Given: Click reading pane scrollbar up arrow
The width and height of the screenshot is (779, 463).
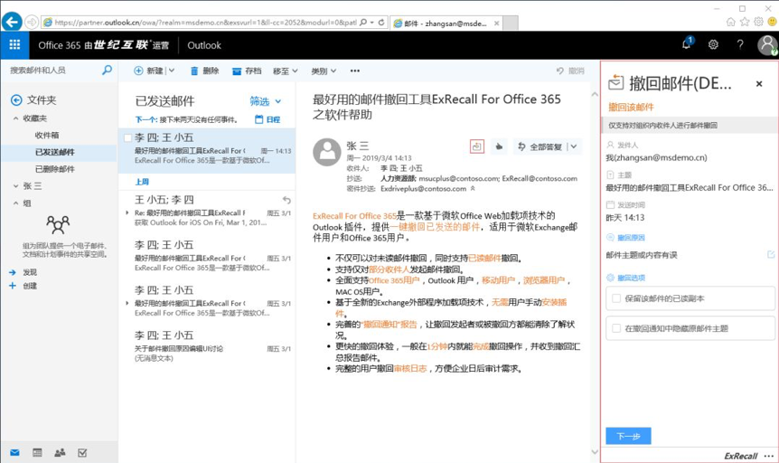Looking at the screenshot, I should tap(595, 94).
